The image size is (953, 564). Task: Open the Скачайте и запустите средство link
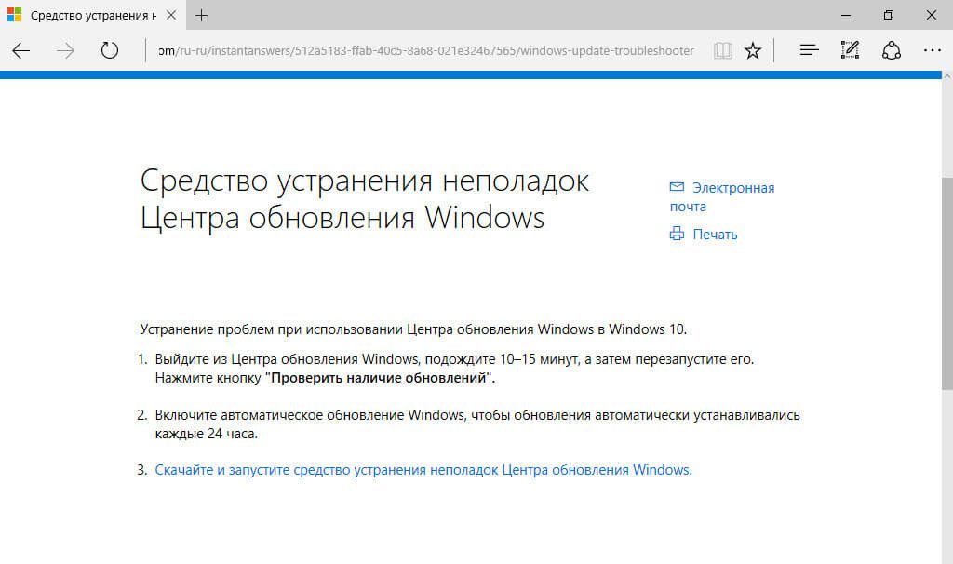(x=423, y=470)
